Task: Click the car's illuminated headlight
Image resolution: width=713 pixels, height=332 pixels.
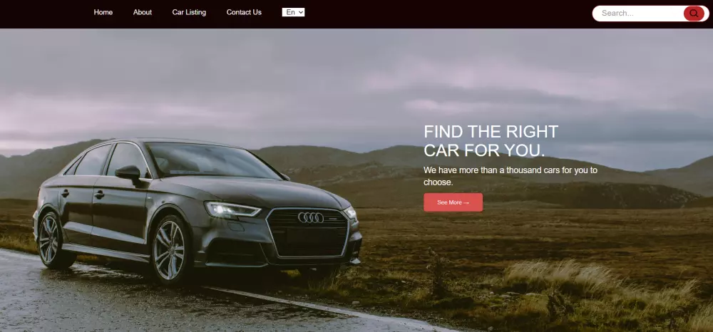Action: click(x=232, y=209)
